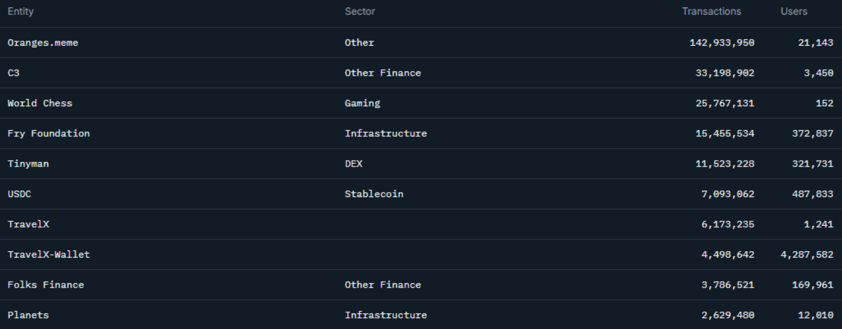Click the Stablecoin sector for USDC
Screen dimensions: 842x329
pos(374,194)
